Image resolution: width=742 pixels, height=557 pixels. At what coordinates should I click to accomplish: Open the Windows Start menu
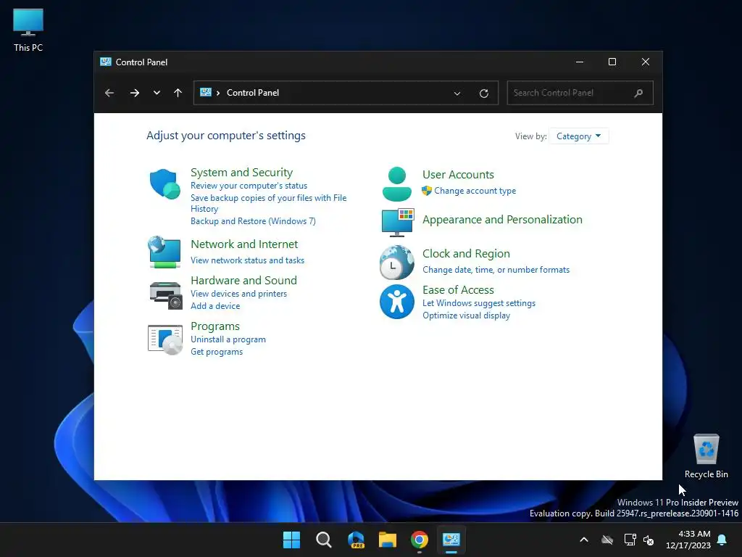[291, 540]
